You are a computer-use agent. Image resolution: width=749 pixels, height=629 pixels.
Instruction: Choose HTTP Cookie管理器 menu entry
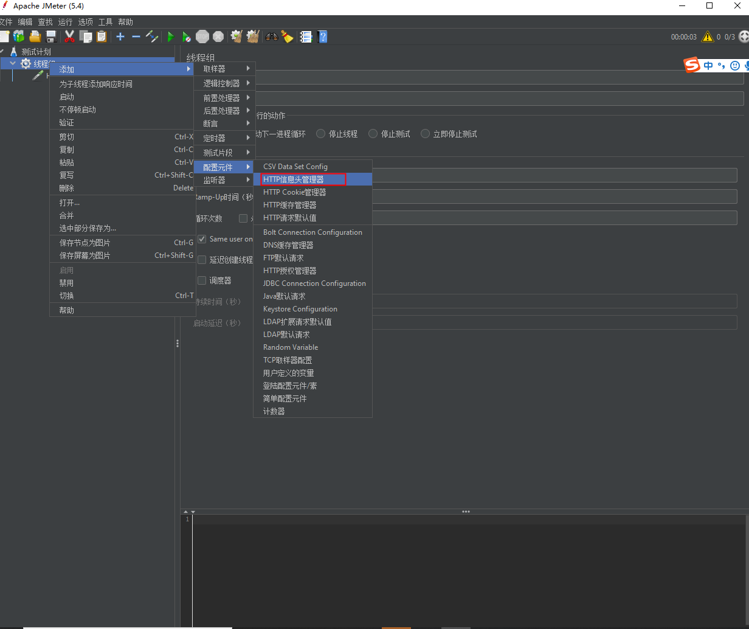[294, 192]
